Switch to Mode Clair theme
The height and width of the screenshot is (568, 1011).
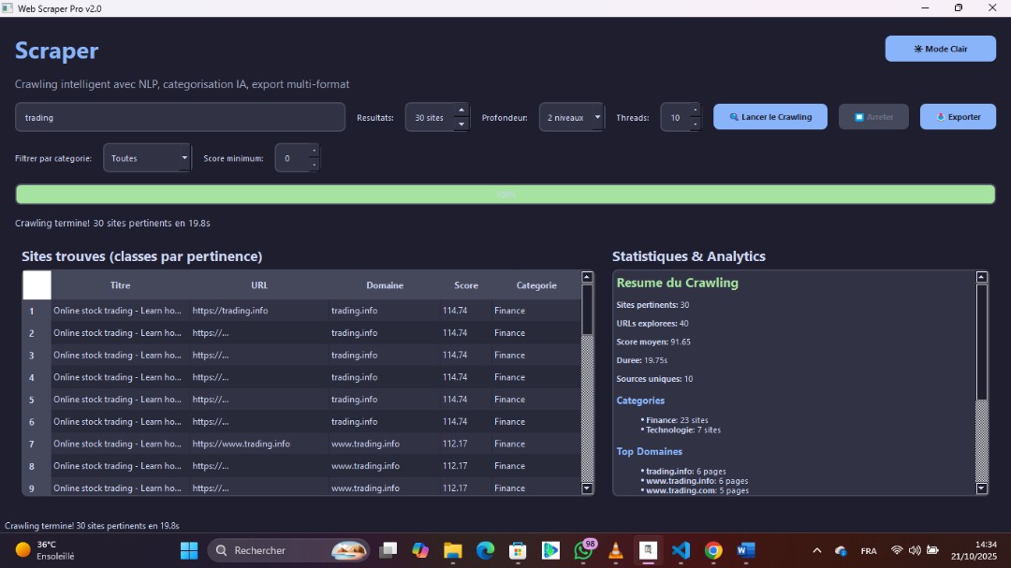pos(940,49)
